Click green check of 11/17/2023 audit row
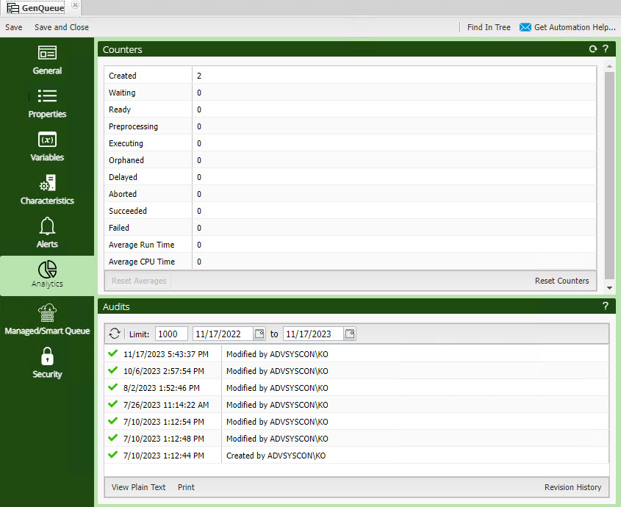 click(113, 353)
